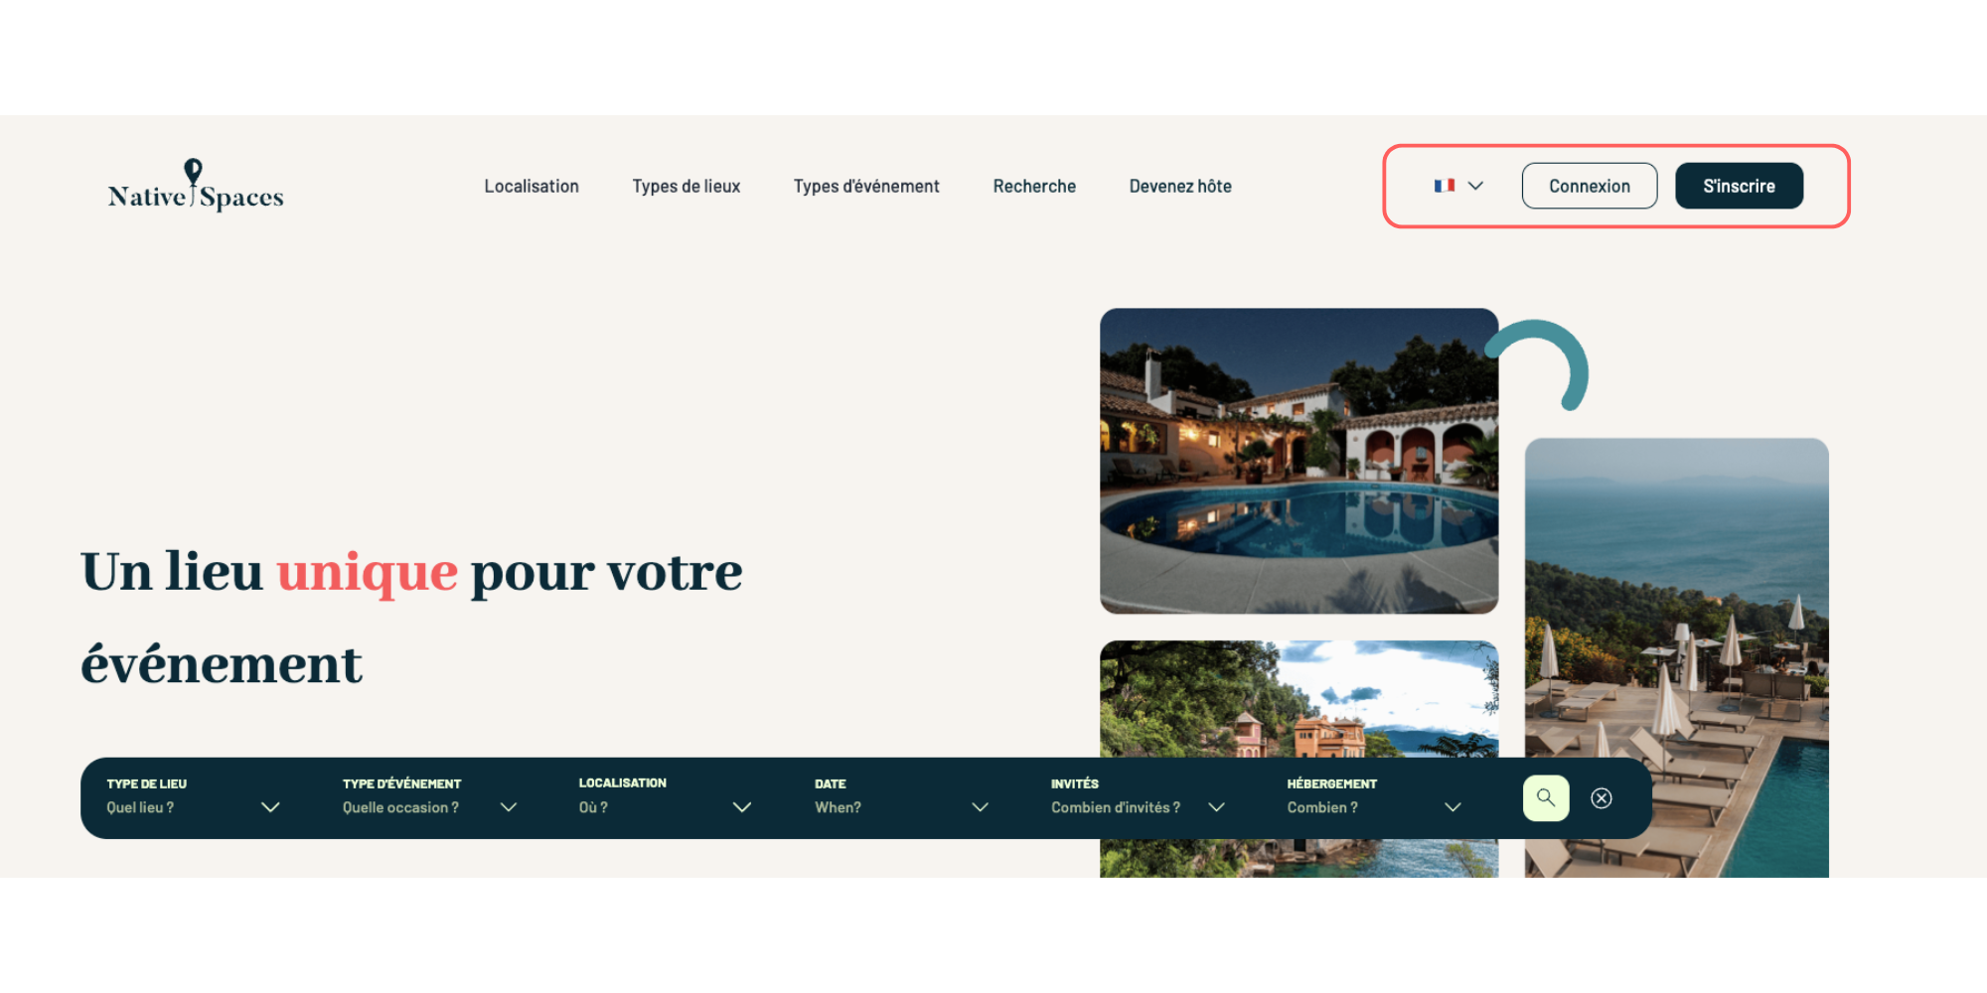Expand the Invités dropdown chevron
This screenshot has width=1987, height=993.
(1216, 807)
